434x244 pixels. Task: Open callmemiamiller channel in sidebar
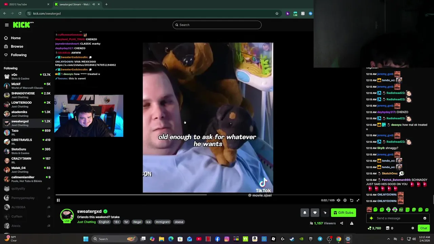coord(26,179)
